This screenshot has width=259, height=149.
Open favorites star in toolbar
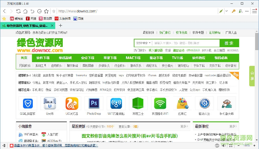pos(46,11)
